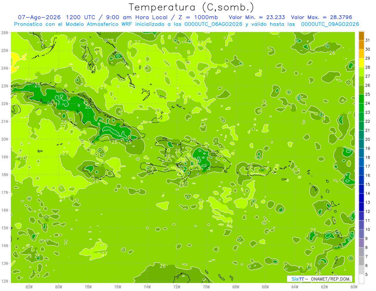This screenshot has width=376, height=291.
Task: Click the purple legend swatch between 9 and 10
Action: (361, 234)
